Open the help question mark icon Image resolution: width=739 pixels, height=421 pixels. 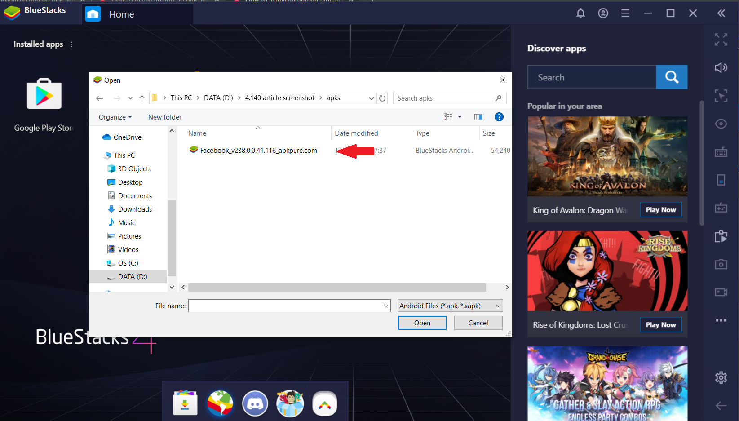[x=499, y=117]
